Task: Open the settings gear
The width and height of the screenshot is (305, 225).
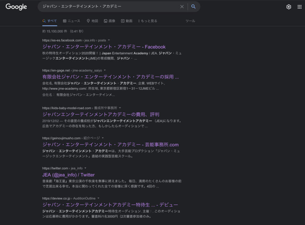Action: 289,7
